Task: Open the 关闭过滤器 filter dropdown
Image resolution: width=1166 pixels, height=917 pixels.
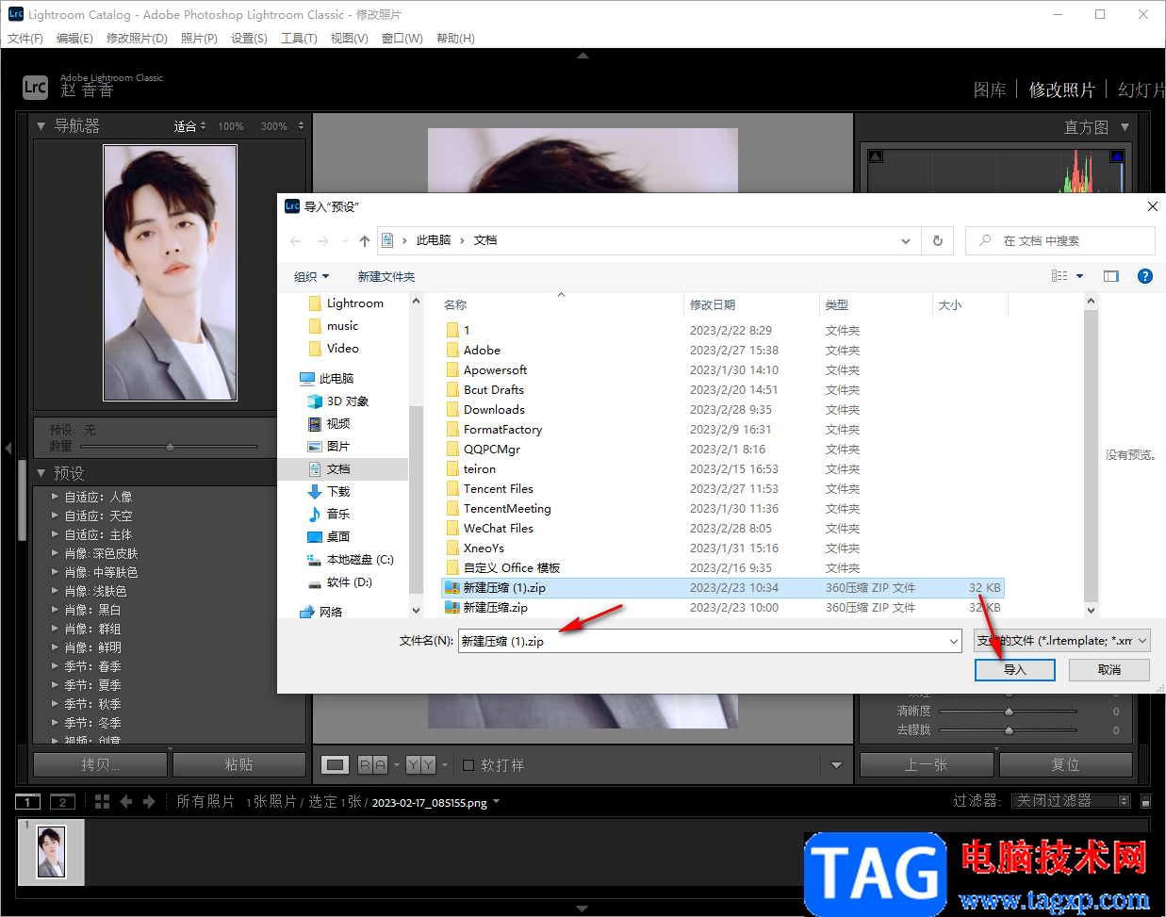Action: coord(1071,801)
